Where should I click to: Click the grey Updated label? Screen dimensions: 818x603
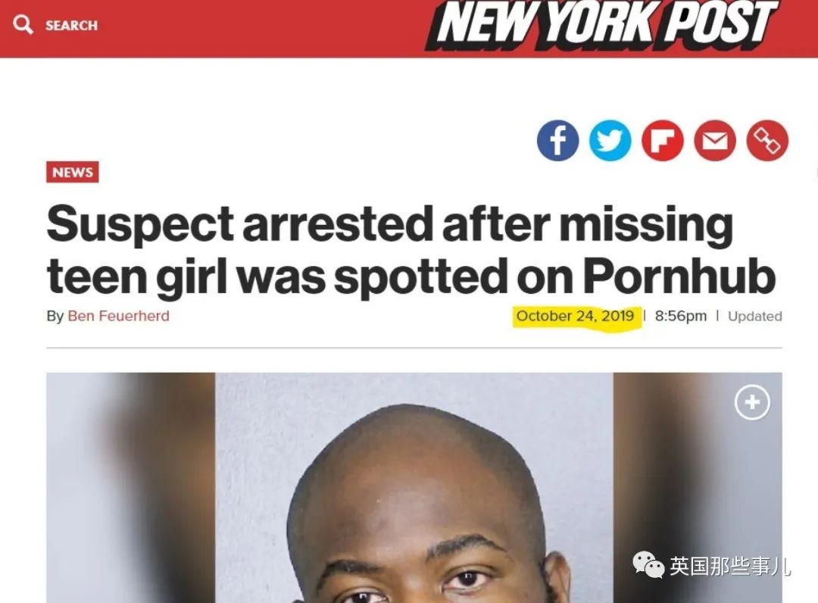click(755, 316)
